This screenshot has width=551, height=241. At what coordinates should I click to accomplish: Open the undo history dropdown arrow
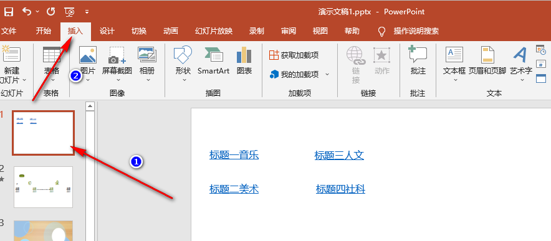coord(37,12)
